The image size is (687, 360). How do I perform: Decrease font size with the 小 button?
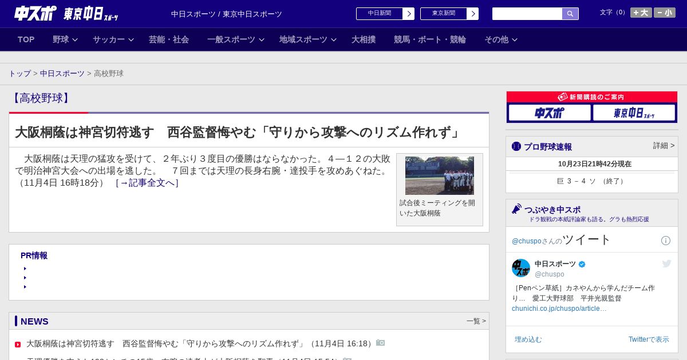point(665,13)
